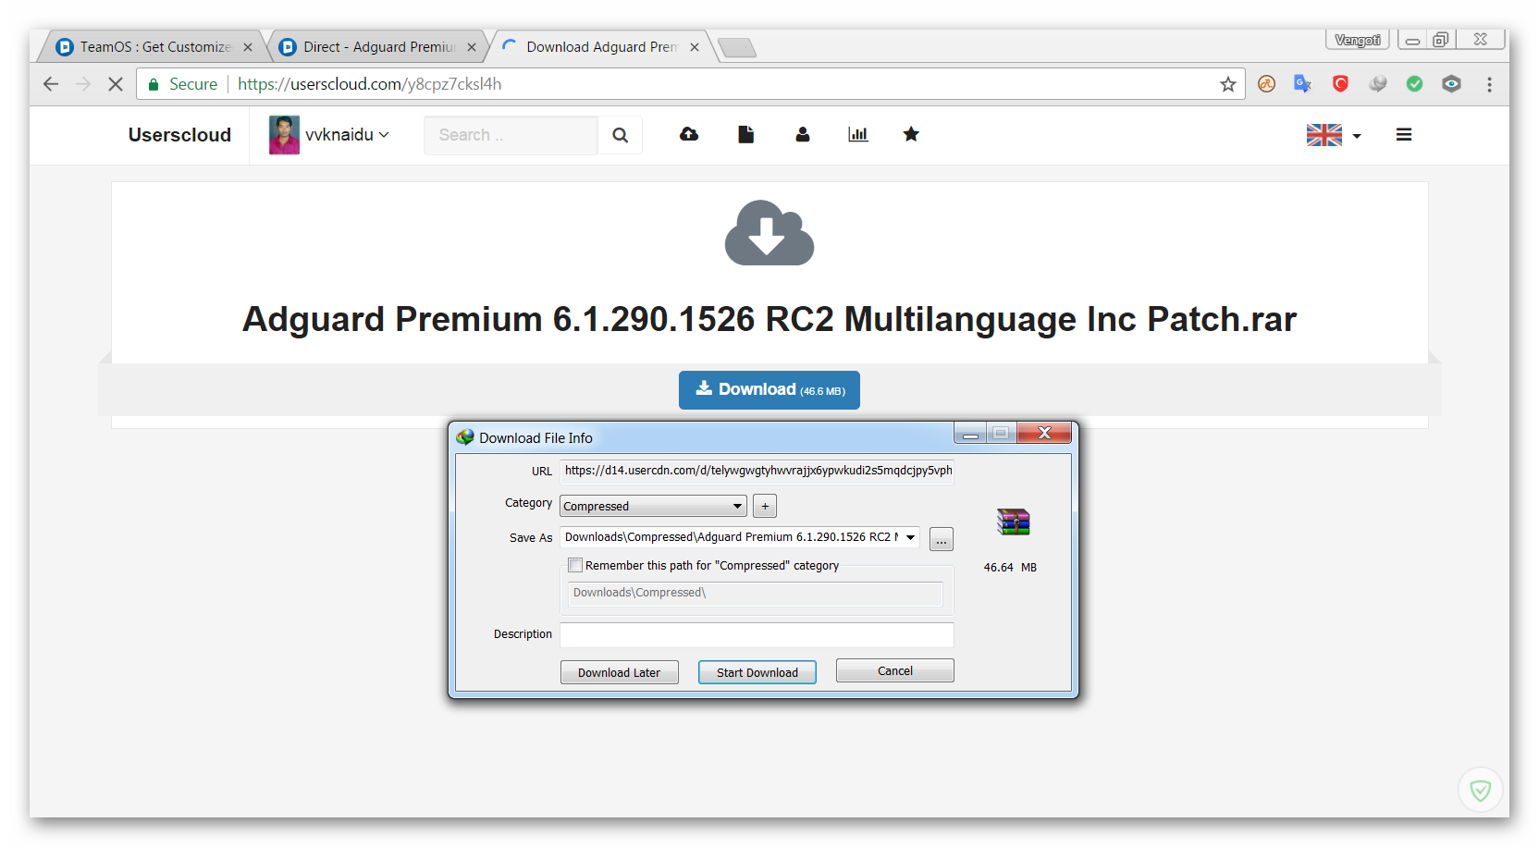This screenshot has height=847, width=1539.
Task: Open the files document icon
Action: click(746, 135)
